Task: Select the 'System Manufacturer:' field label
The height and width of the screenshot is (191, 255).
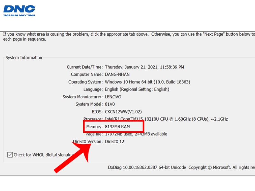Action: (83, 97)
